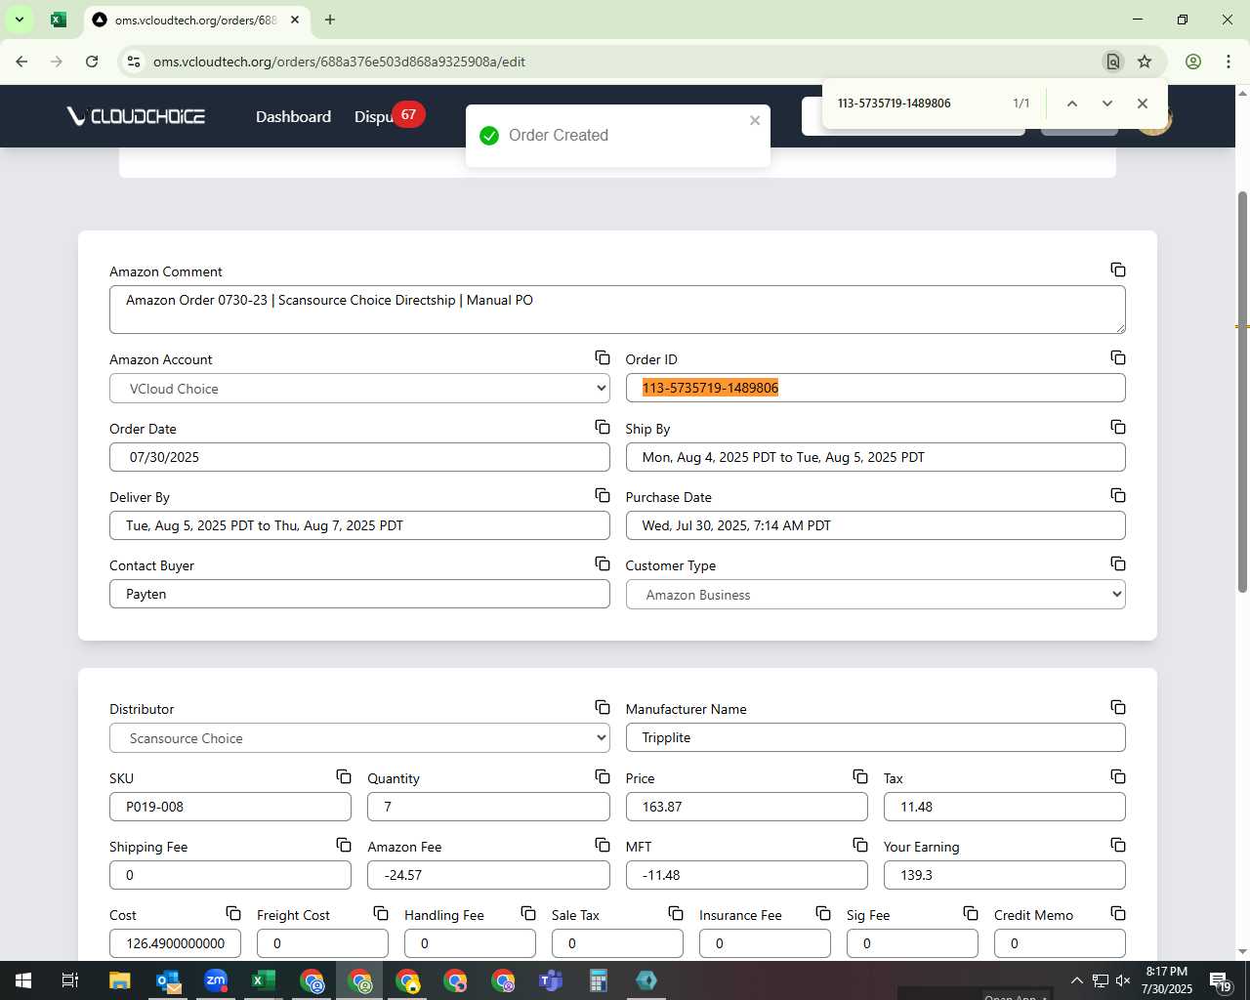This screenshot has width=1250, height=1000.
Task: Copy the Ship By value
Action: click(1118, 427)
